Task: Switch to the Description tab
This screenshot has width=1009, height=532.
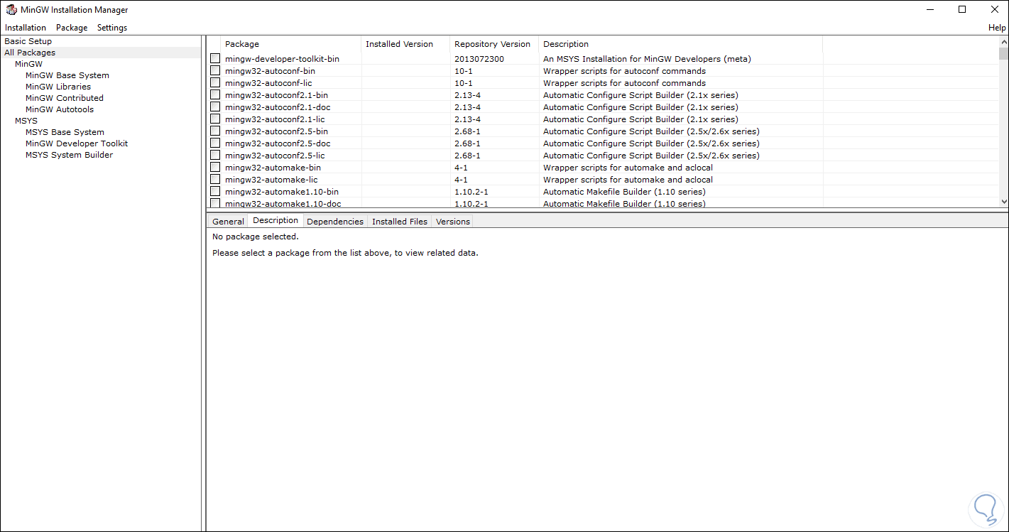Action: click(x=276, y=221)
